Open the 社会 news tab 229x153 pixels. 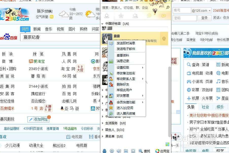tap(205, 107)
